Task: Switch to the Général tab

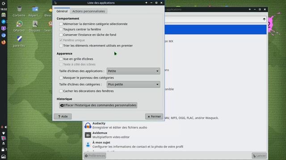Action: click(62, 11)
